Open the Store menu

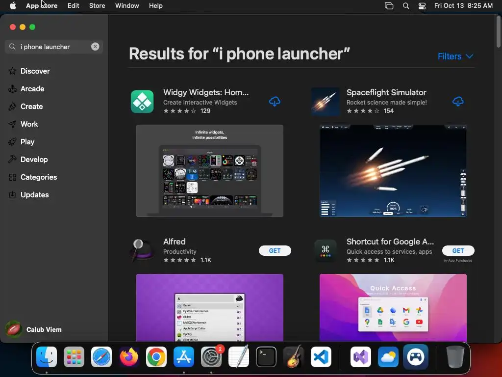click(97, 5)
